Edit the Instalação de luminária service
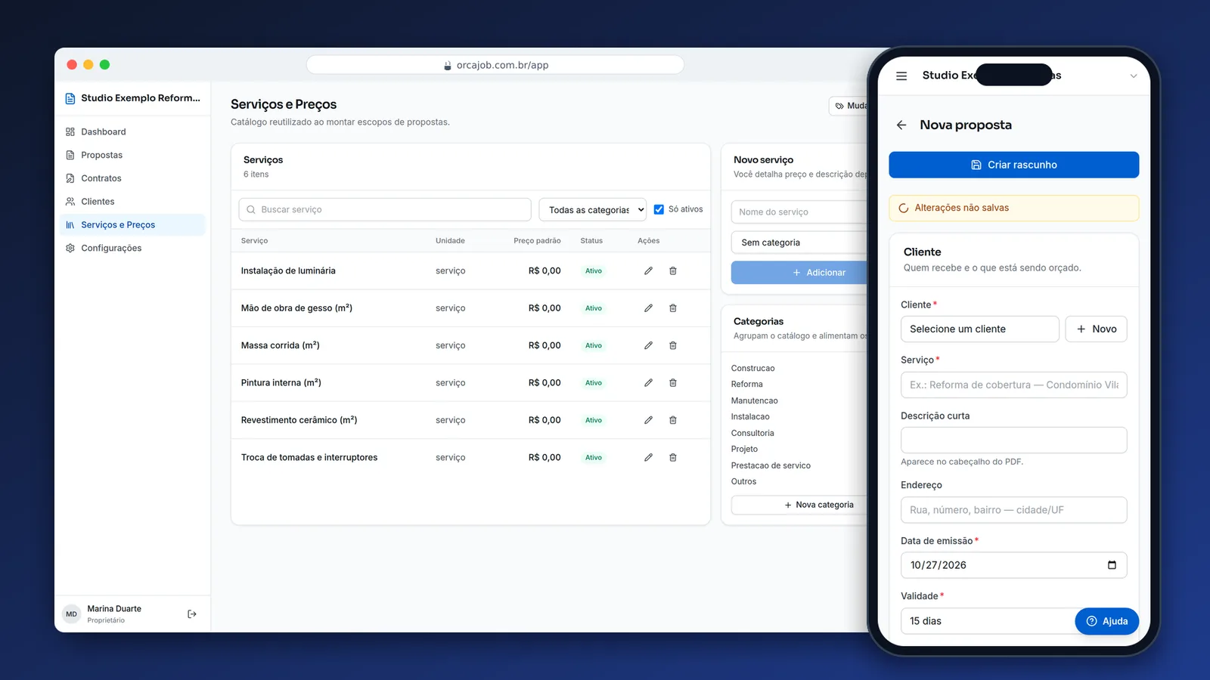Screen dimensions: 1210x680 coord(648,270)
